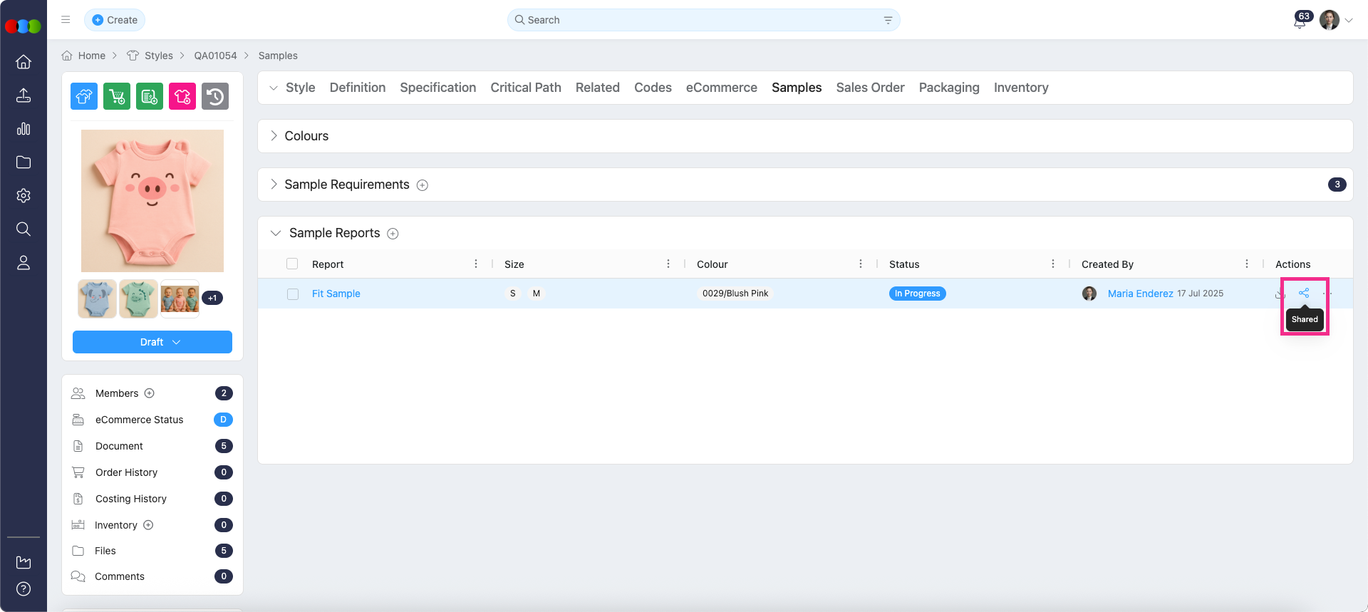Image resolution: width=1368 pixels, height=612 pixels.
Task: Open the Fit Sample report link
Action: point(336,294)
